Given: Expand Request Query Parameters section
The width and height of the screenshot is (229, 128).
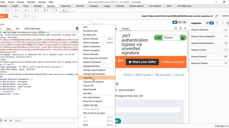Looking at the screenshot, I should (x=209, y=36).
